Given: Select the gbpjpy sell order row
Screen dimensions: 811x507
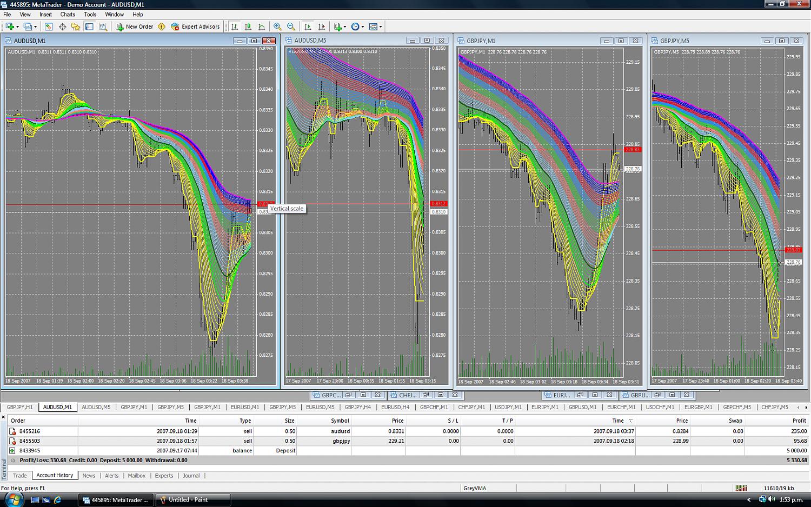Looking at the screenshot, I should tap(409, 441).
